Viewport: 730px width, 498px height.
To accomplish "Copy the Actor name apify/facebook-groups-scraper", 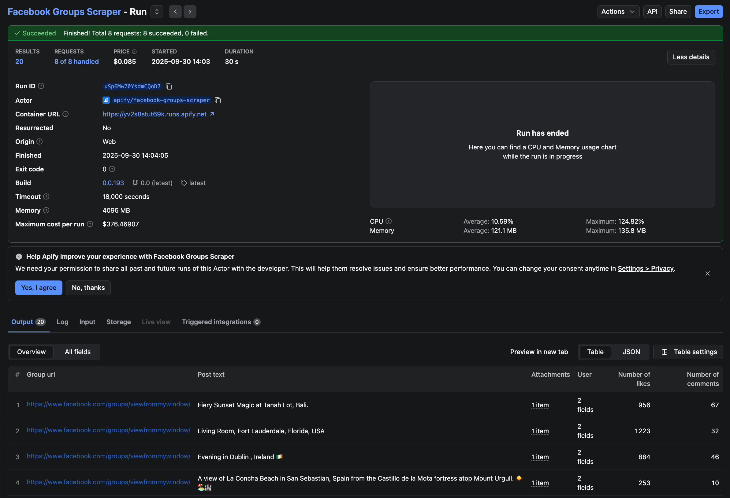I will pos(218,100).
